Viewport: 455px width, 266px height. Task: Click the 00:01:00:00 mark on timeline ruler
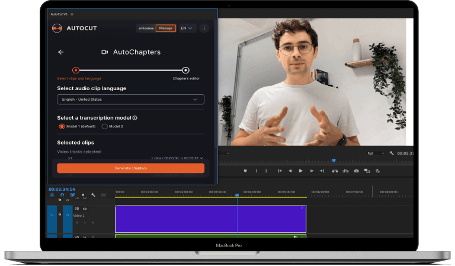coord(149,192)
